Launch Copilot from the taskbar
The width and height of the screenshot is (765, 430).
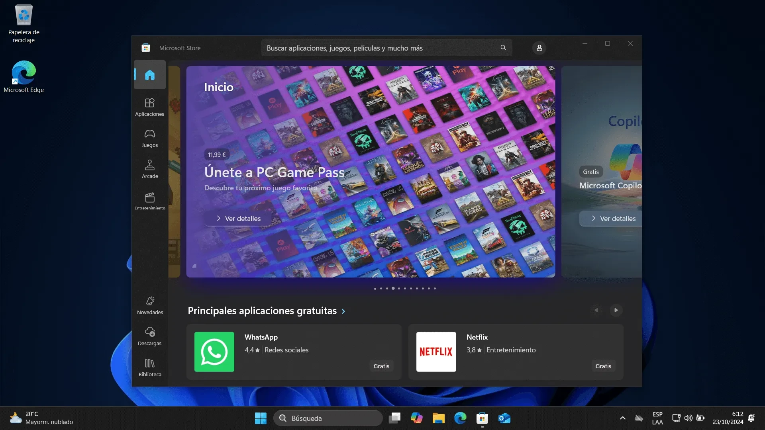point(417,418)
